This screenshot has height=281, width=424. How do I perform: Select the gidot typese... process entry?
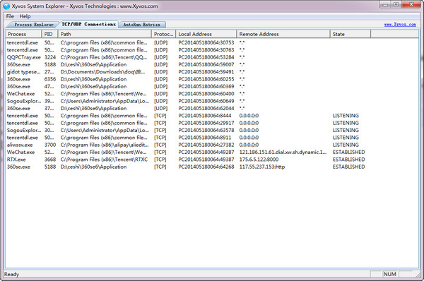pos(23,72)
